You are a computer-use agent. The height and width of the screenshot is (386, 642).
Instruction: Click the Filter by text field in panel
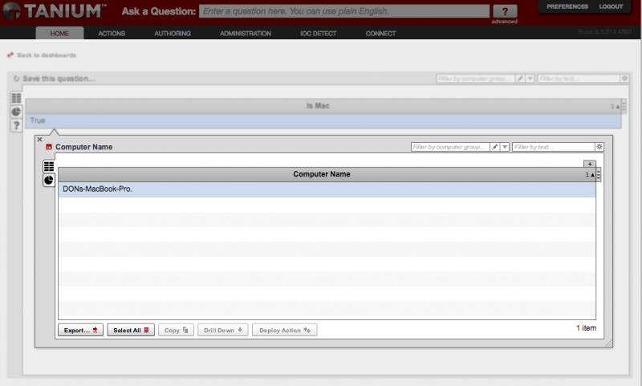click(x=554, y=147)
